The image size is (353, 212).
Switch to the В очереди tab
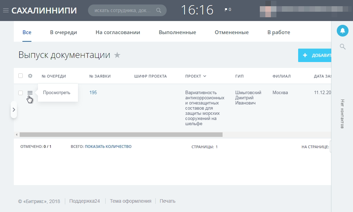coord(63,32)
